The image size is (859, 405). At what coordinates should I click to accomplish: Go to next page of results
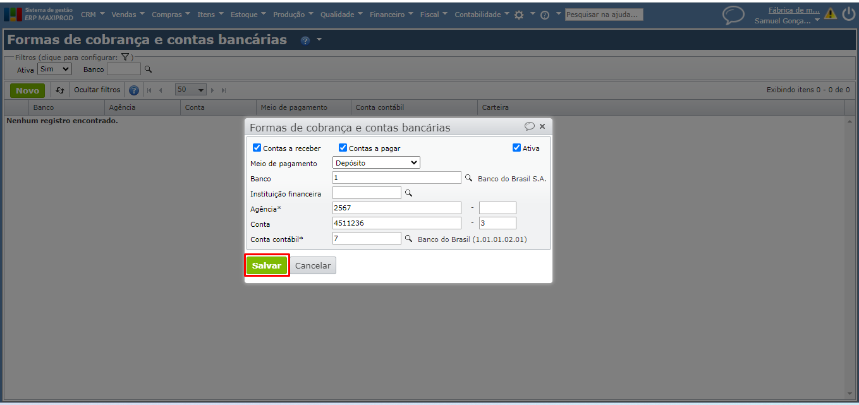(212, 90)
